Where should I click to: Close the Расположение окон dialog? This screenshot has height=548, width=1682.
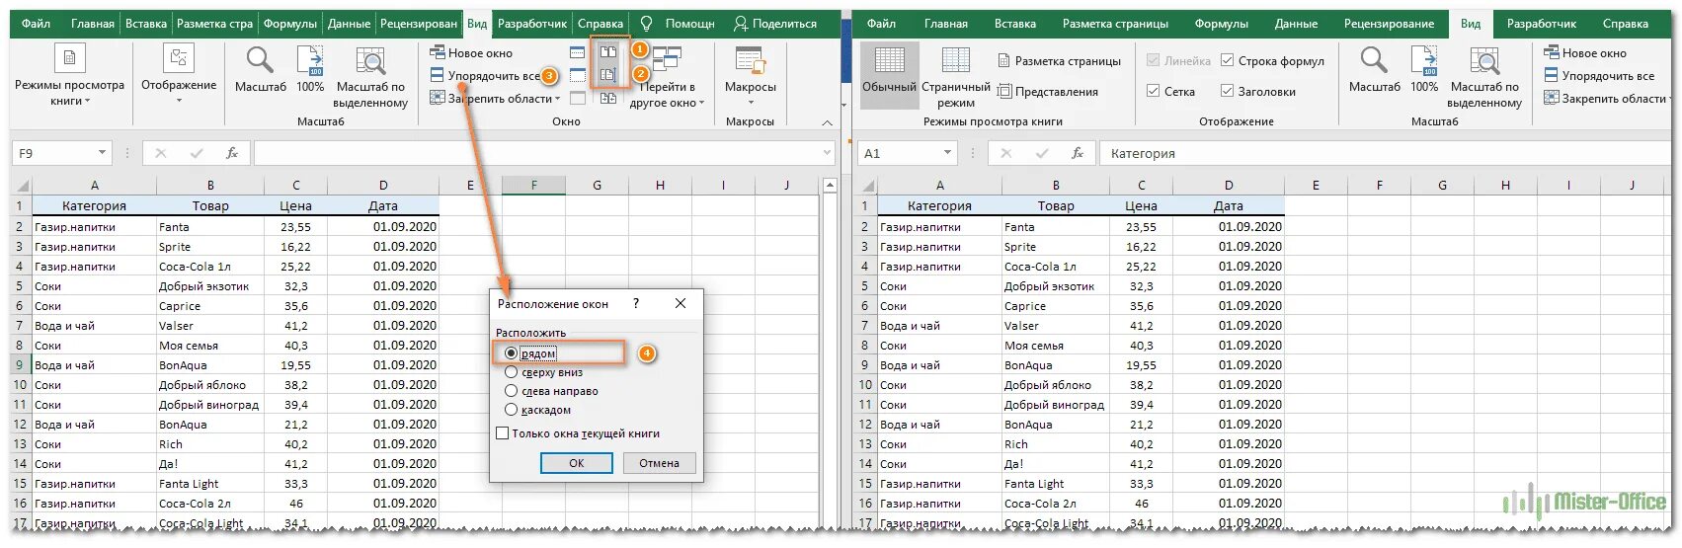point(680,303)
